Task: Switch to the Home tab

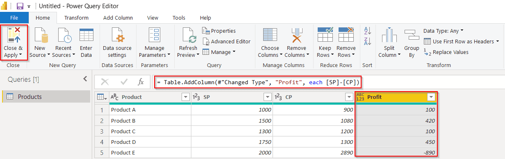Action: click(43, 18)
